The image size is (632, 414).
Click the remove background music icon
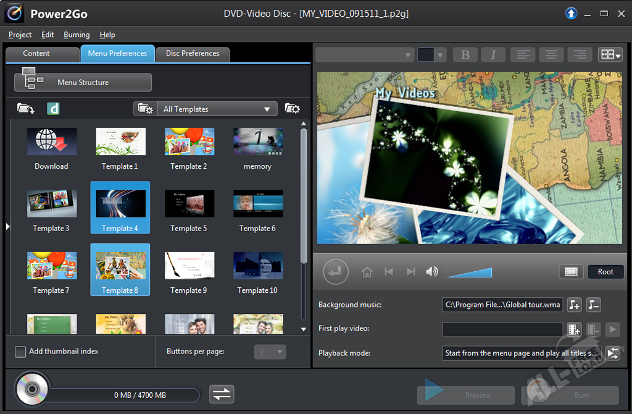point(593,305)
